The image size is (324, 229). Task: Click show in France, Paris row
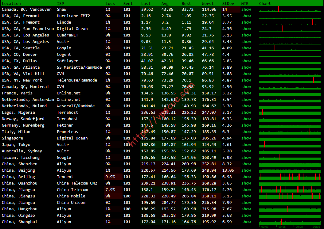click(x=246, y=93)
